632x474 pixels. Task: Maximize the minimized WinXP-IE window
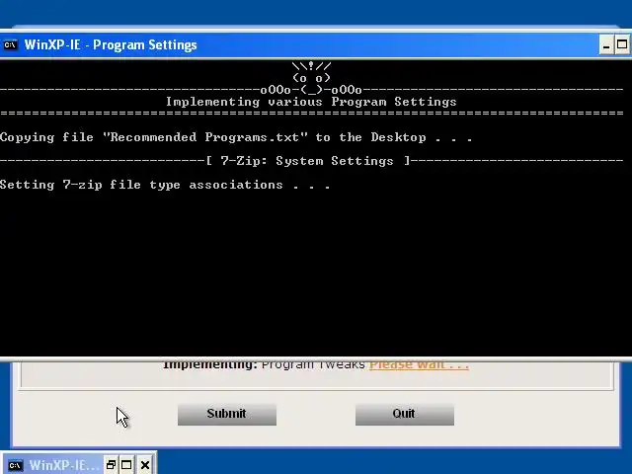point(126,465)
